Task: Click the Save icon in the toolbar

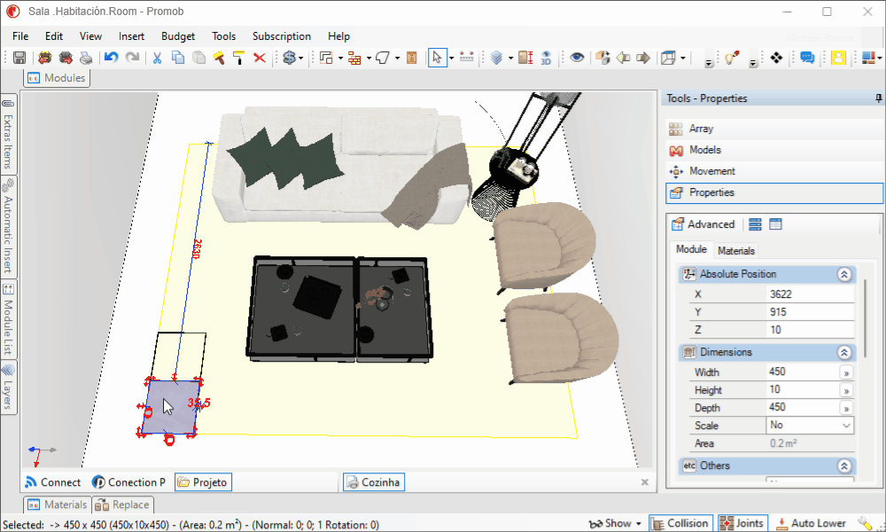Action: coord(19,58)
